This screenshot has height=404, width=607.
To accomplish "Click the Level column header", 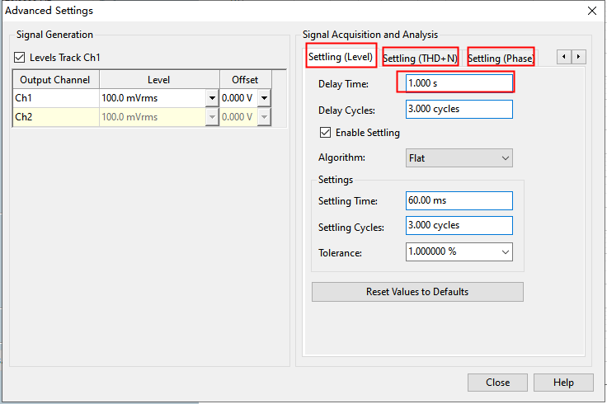I will tap(159, 80).
